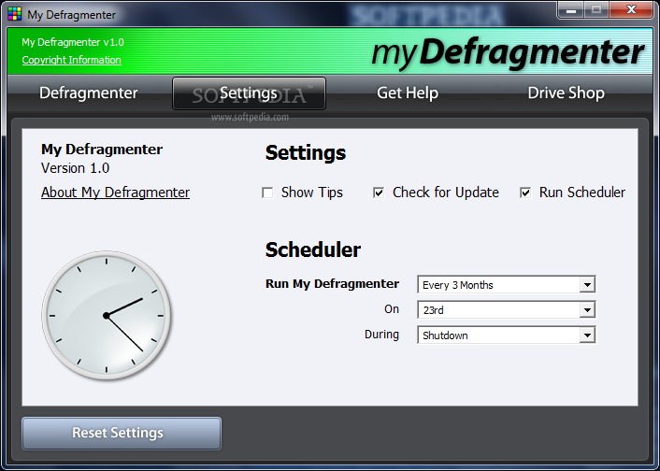Click the During label

coord(381,335)
